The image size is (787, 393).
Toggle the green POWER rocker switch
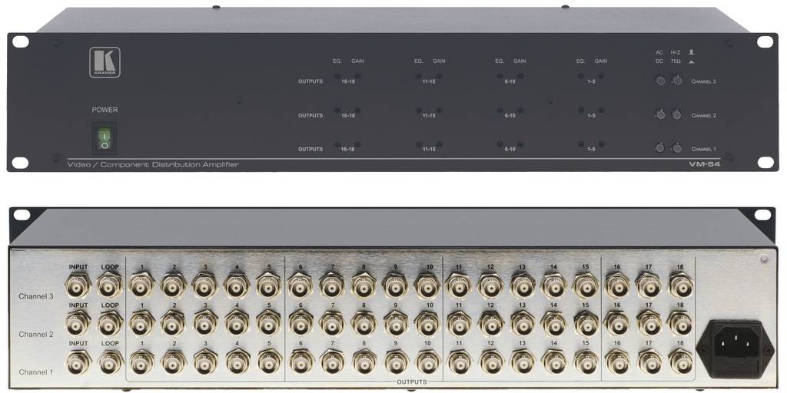tap(104, 138)
